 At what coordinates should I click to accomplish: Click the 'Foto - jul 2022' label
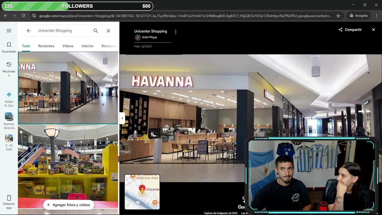tap(143, 47)
